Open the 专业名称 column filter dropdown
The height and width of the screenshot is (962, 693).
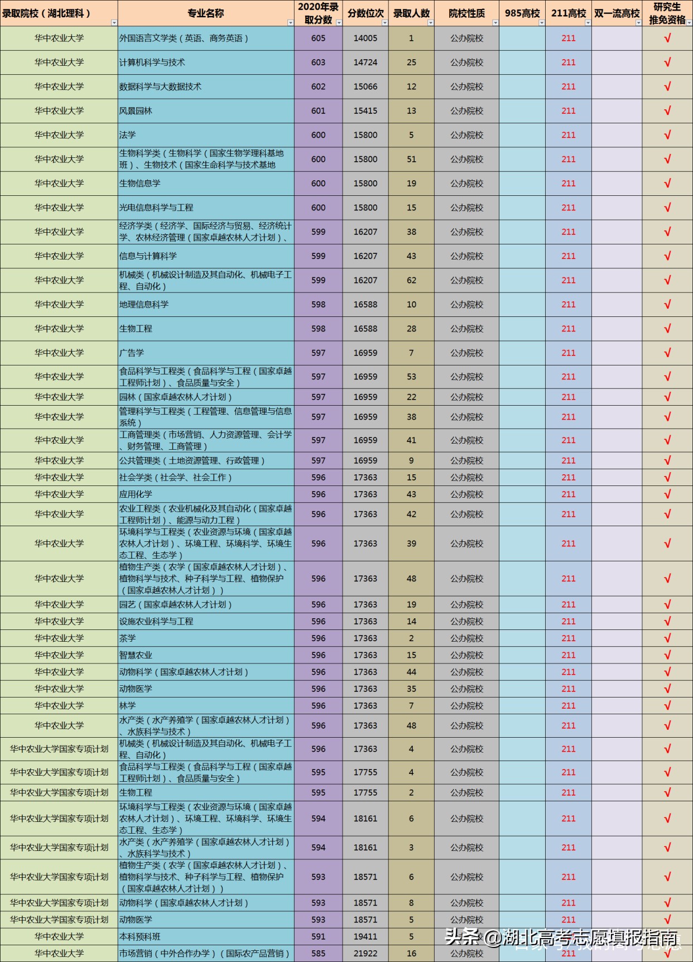[290, 23]
